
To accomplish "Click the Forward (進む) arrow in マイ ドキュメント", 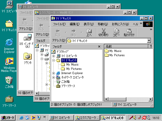I will click(73, 33).
